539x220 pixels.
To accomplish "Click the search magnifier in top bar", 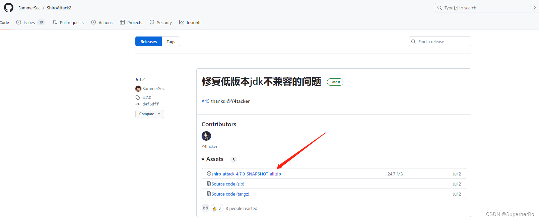I will (440, 8).
